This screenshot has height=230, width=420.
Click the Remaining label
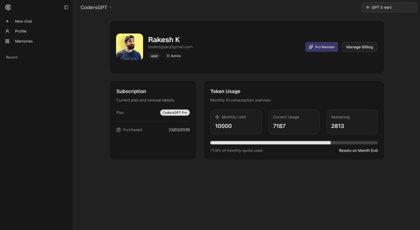[340, 117]
